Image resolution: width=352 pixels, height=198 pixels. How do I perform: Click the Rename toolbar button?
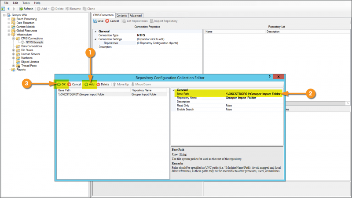pos(73,9)
